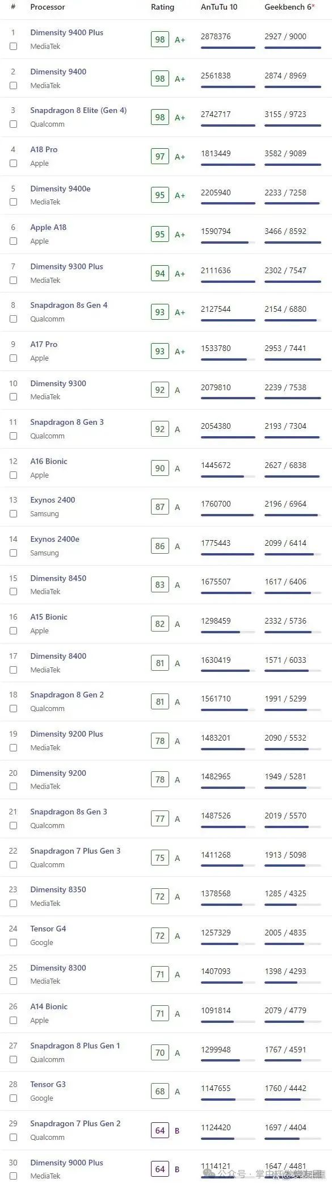Open the Snapdragon 8s Gen 4 link
Image resolution: width=332 pixels, height=1187 pixels.
coord(69,306)
